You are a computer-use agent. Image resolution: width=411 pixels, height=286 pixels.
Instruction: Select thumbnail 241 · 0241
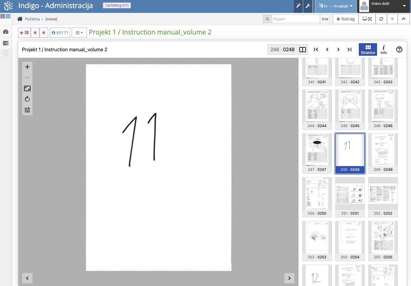click(317, 72)
